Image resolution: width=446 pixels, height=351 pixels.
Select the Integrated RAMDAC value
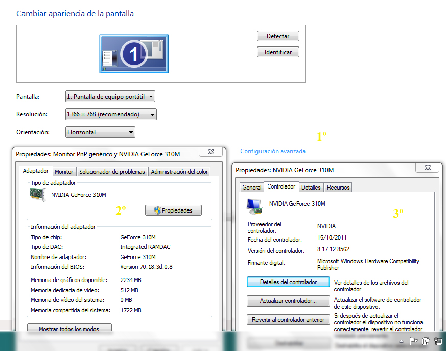tap(145, 247)
